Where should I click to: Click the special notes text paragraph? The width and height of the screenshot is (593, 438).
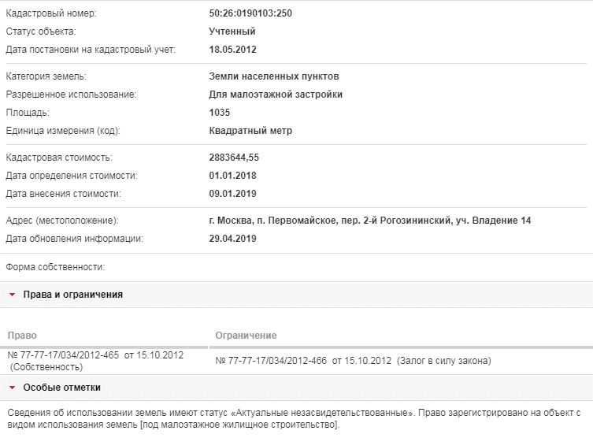coord(294,419)
